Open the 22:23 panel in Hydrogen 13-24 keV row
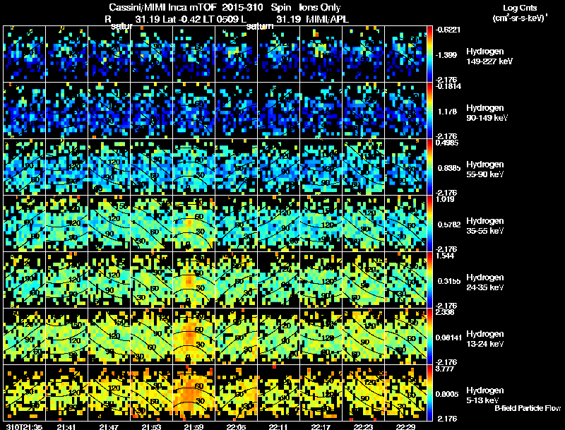565x430 pixels. [363, 336]
